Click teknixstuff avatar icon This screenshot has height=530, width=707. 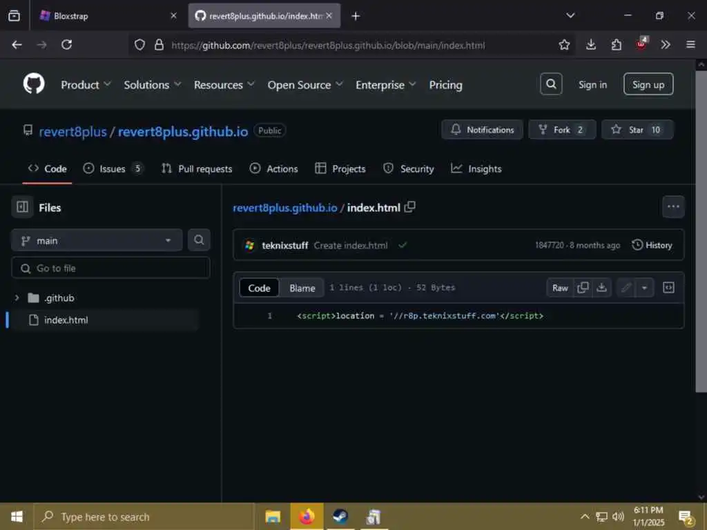[249, 245]
